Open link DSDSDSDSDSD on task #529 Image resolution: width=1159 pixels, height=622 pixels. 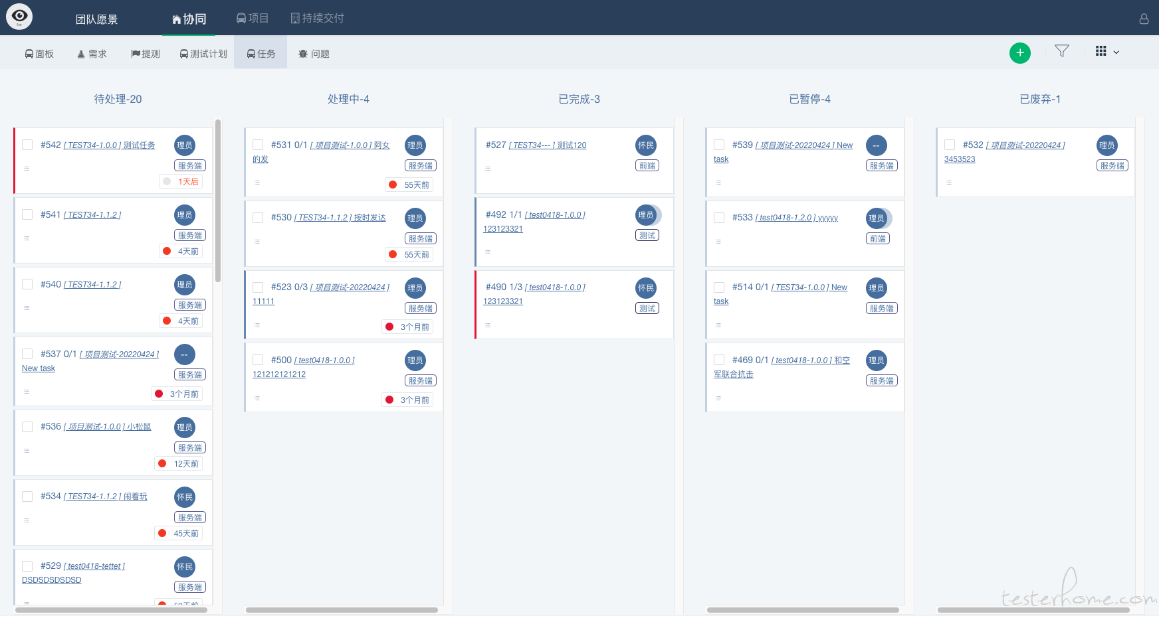tap(52, 580)
